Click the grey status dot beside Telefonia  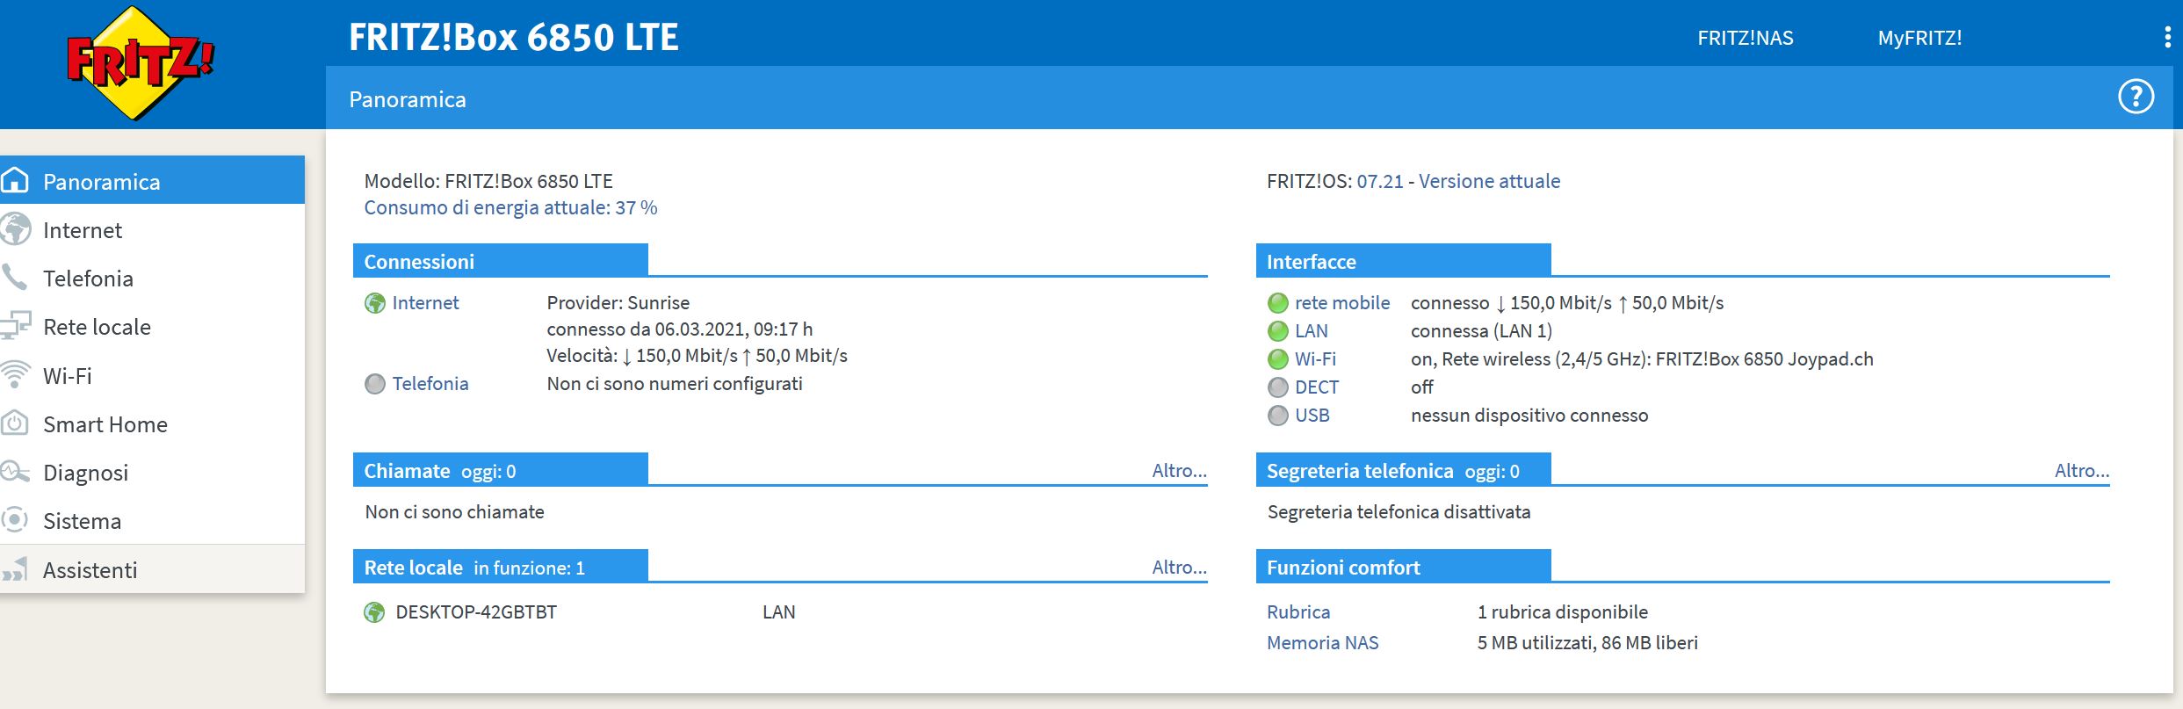(375, 384)
